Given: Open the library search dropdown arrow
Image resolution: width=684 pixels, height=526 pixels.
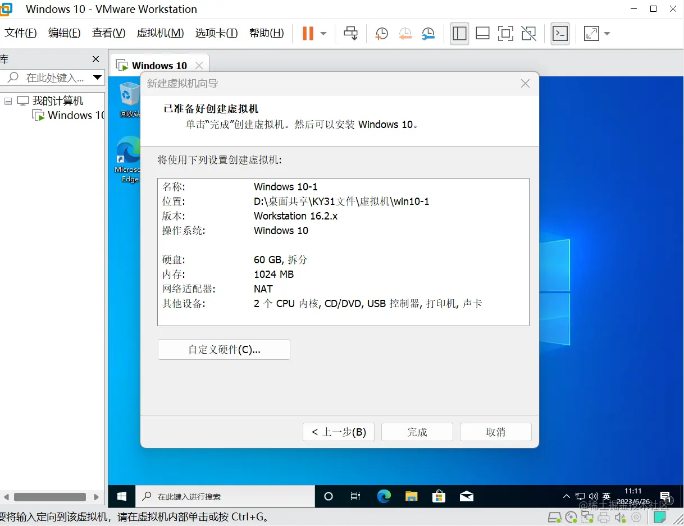Looking at the screenshot, I should point(98,77).
